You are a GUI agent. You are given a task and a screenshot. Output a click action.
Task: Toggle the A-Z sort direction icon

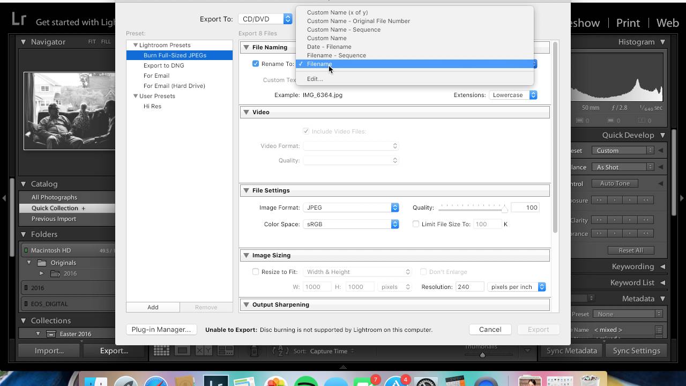click(x=280, y=351)
